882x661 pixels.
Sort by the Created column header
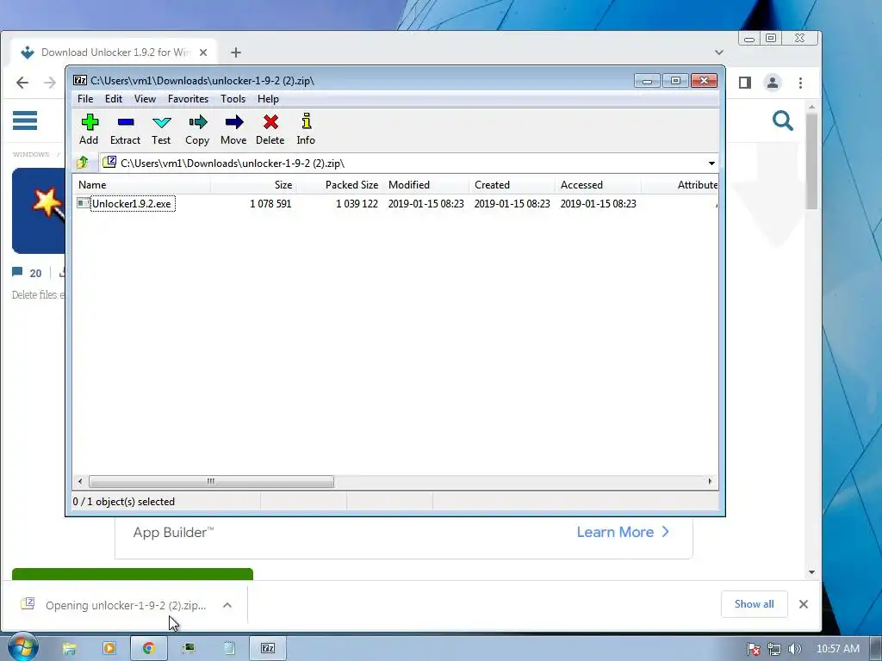tap(512, 185)
